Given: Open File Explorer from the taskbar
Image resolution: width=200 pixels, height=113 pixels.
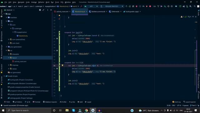Looking at the screenshot, I should pyautogui.click(x=67, y=110).
